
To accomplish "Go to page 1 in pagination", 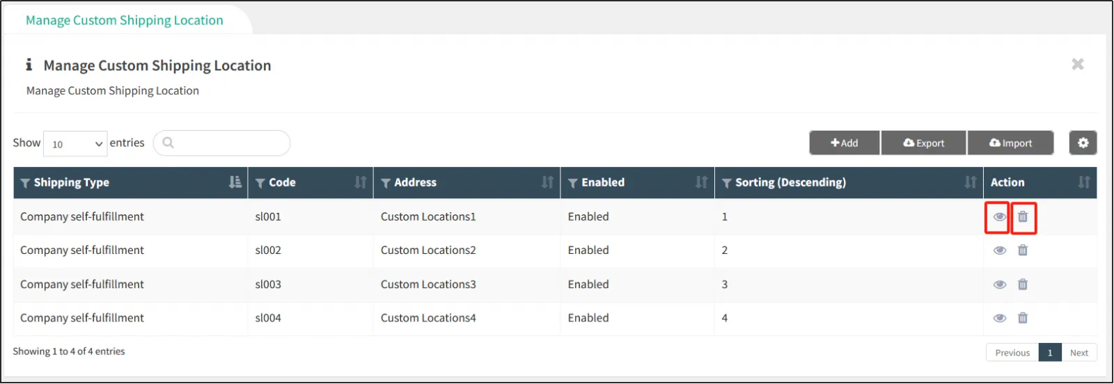I will (x=1049, y=353).
